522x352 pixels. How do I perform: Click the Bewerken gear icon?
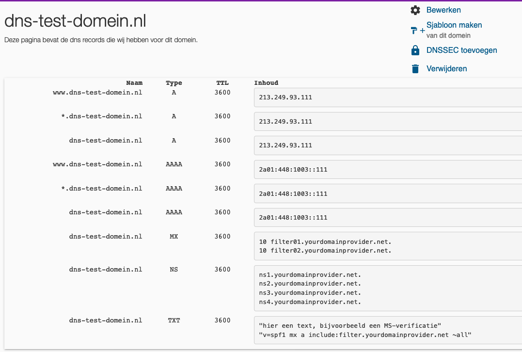coord(415,10)
